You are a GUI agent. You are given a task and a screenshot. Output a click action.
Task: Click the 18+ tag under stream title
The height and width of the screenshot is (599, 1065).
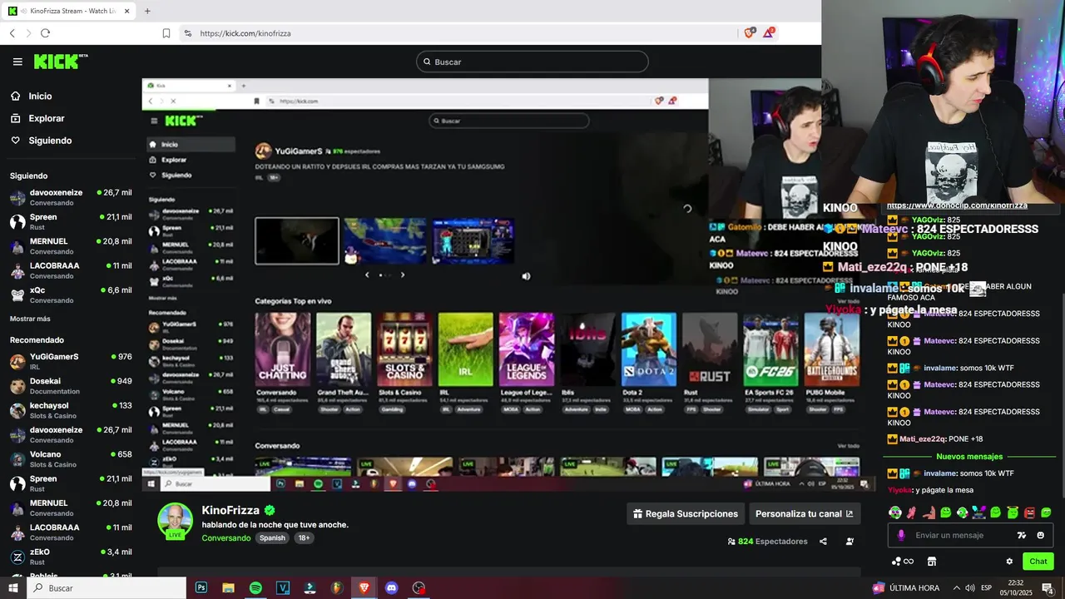pyautogui.click(x=304, y=538)
